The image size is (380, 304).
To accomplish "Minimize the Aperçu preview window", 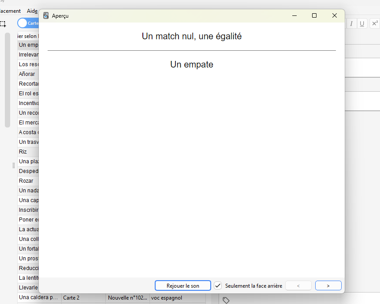I will [294, 15].
